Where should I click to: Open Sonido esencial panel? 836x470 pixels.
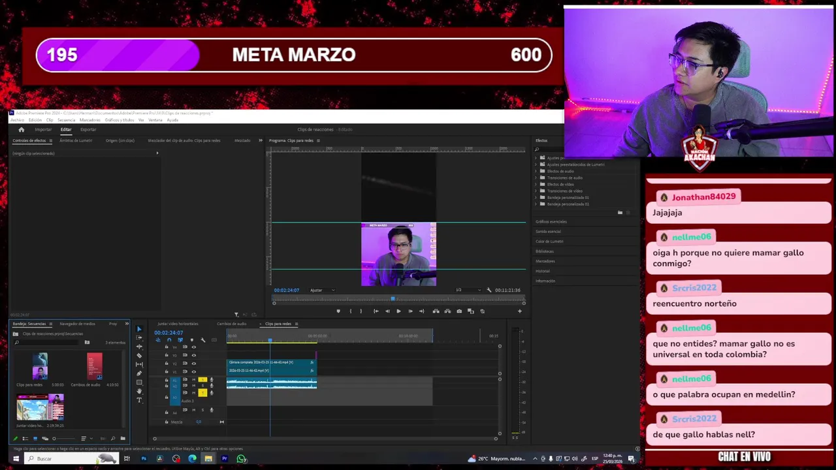point(548,231)
